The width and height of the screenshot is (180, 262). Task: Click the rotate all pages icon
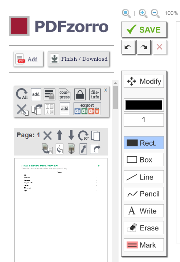(22, 94)
